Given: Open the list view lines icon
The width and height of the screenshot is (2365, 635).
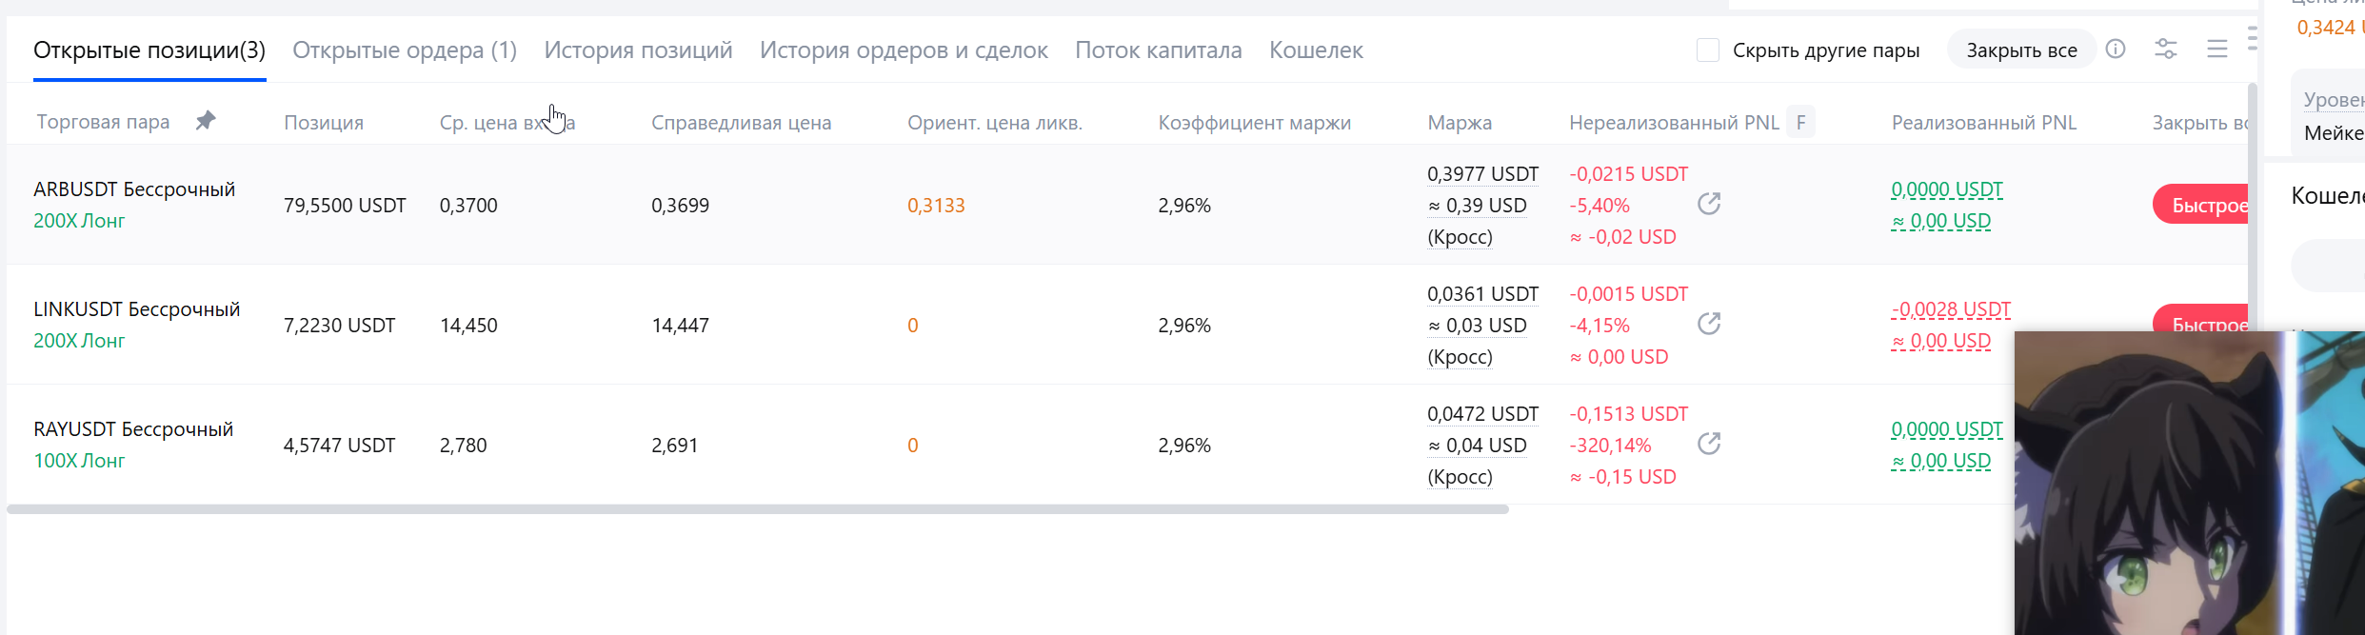Looking at the screenshot, I should click(2217, 50).
